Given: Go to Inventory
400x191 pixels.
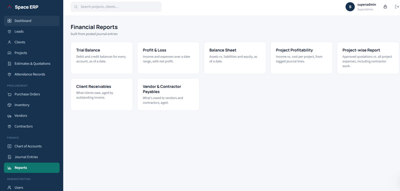Looking at the screenshot, I should (31, 105).
